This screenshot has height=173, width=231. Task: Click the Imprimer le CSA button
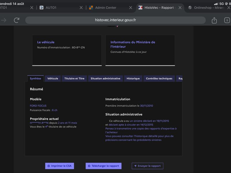(59, 166)
